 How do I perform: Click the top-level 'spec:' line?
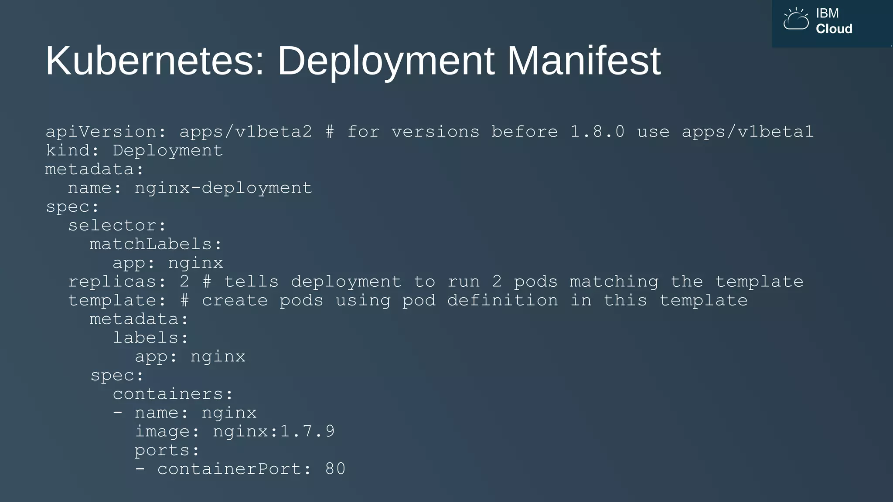(x=72, y=207)
